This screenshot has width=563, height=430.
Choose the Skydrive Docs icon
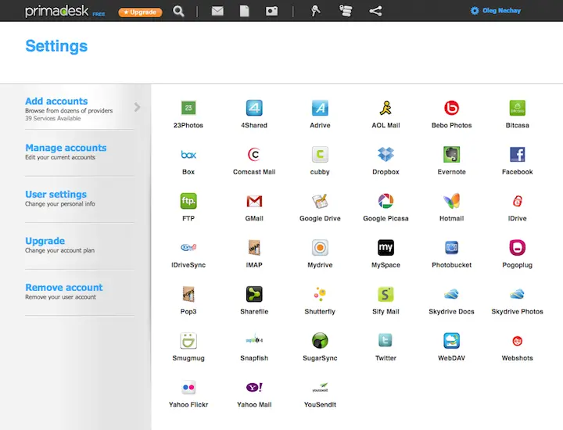click(451, 294)
